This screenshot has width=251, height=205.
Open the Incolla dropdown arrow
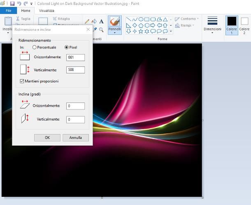tap(8, 33)
